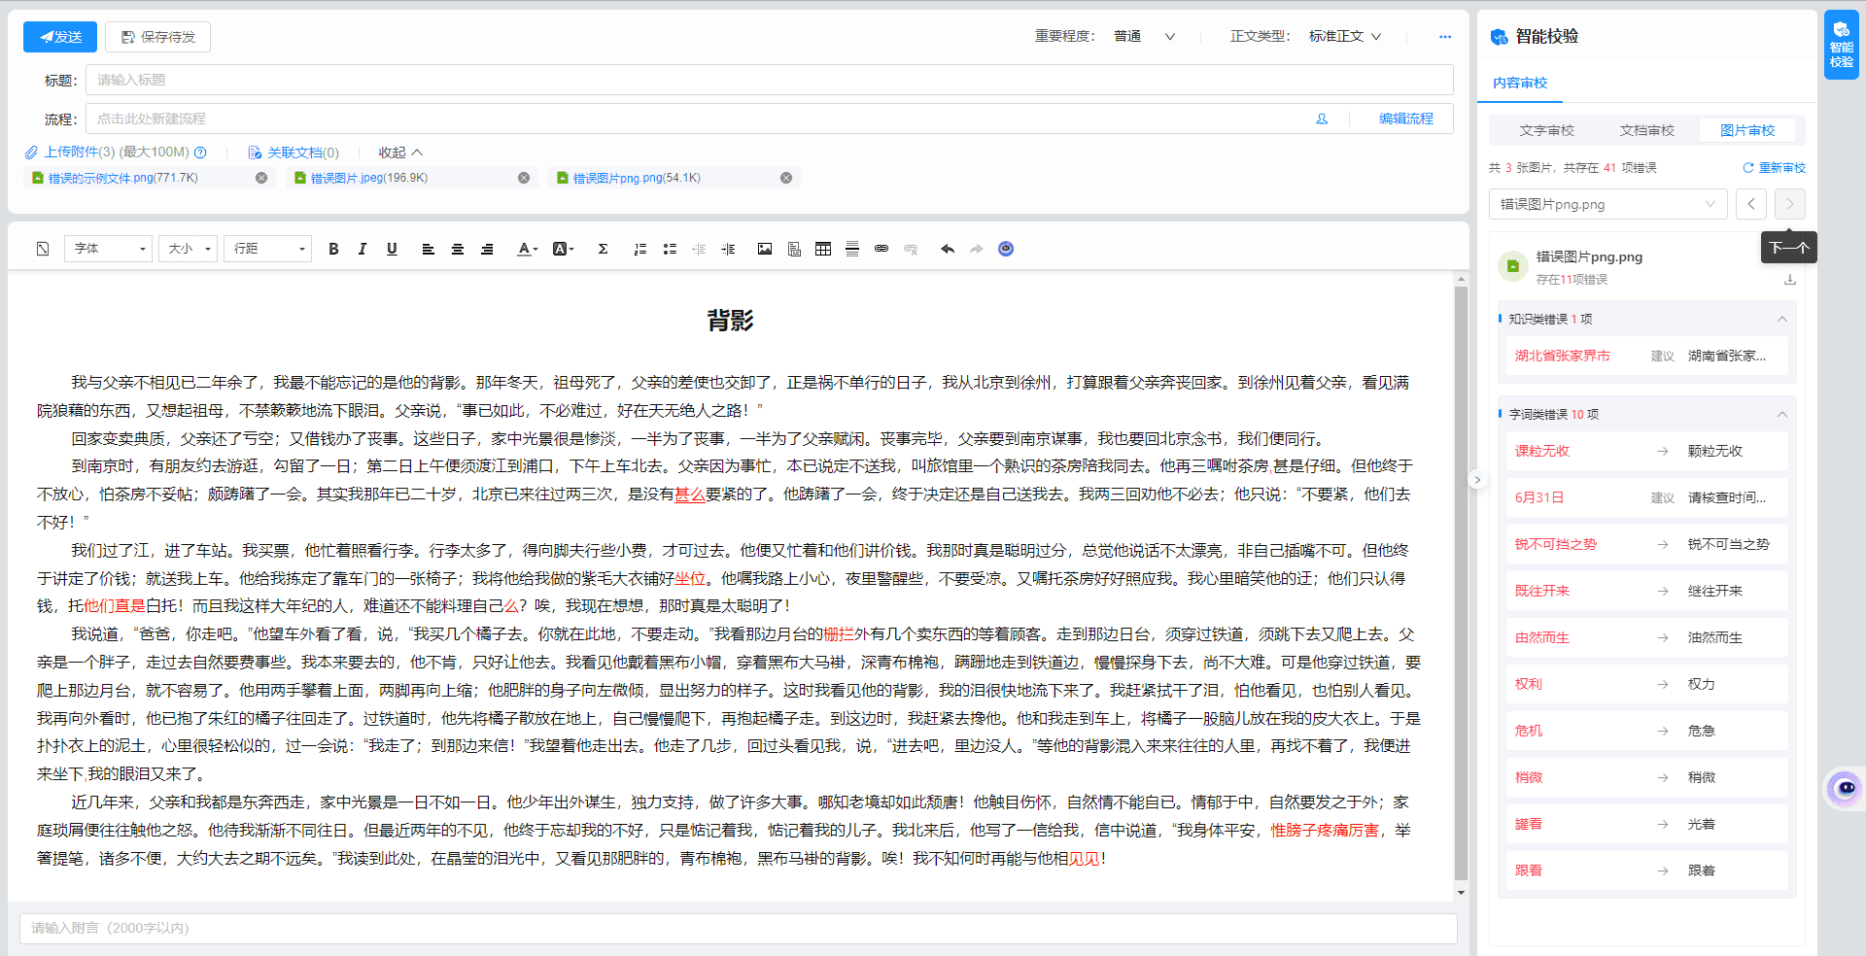The height and width of the screenshot is (956, 1866).
Task: Click the user icon in the 流程 row
Action: pos(1322,119)
